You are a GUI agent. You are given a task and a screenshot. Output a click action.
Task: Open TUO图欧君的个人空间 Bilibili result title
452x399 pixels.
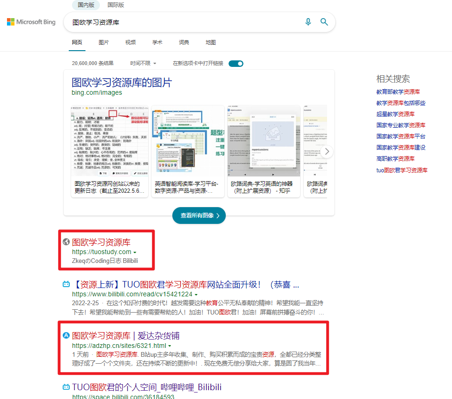[x=147, y=387]
